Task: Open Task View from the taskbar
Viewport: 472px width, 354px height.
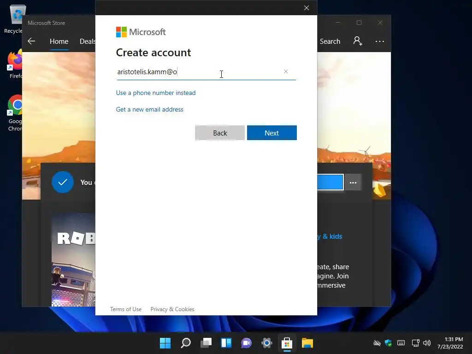Action: [x=206, y=343]
